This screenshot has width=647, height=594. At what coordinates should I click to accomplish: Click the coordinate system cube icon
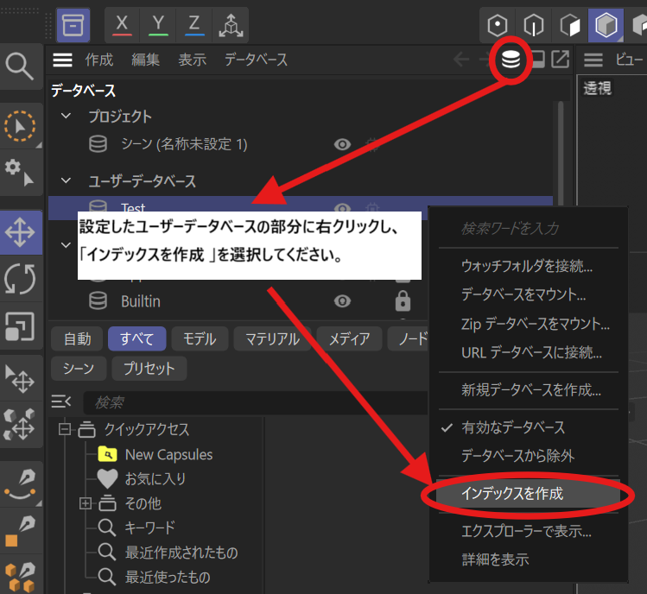tap(231, 25)
